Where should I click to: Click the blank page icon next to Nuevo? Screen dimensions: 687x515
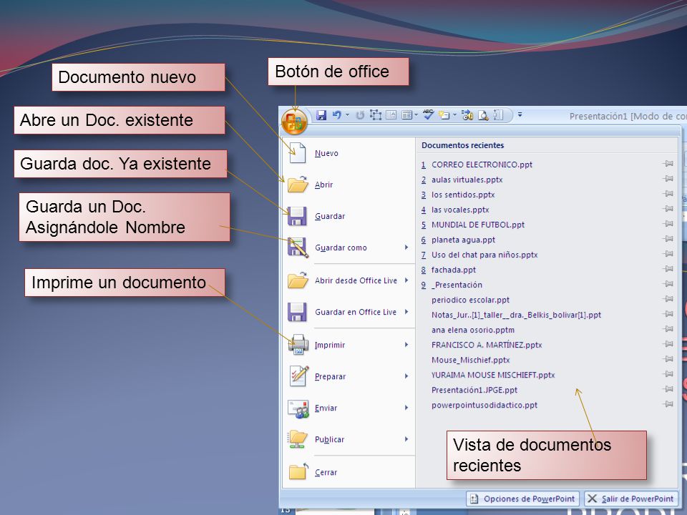pyautogui.click(x=298, y=153)
